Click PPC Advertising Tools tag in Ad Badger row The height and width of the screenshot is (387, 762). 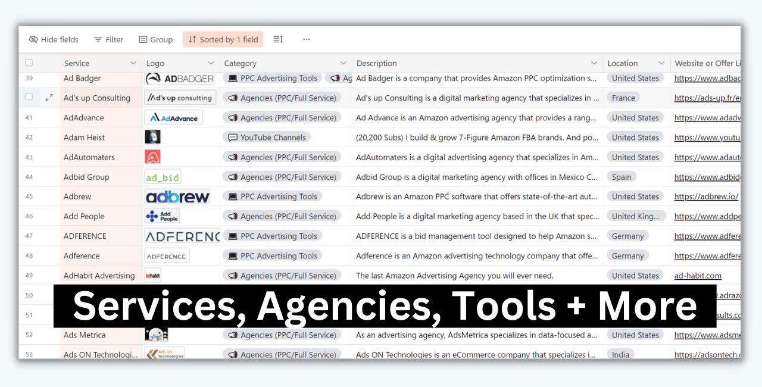coord(273,78)
